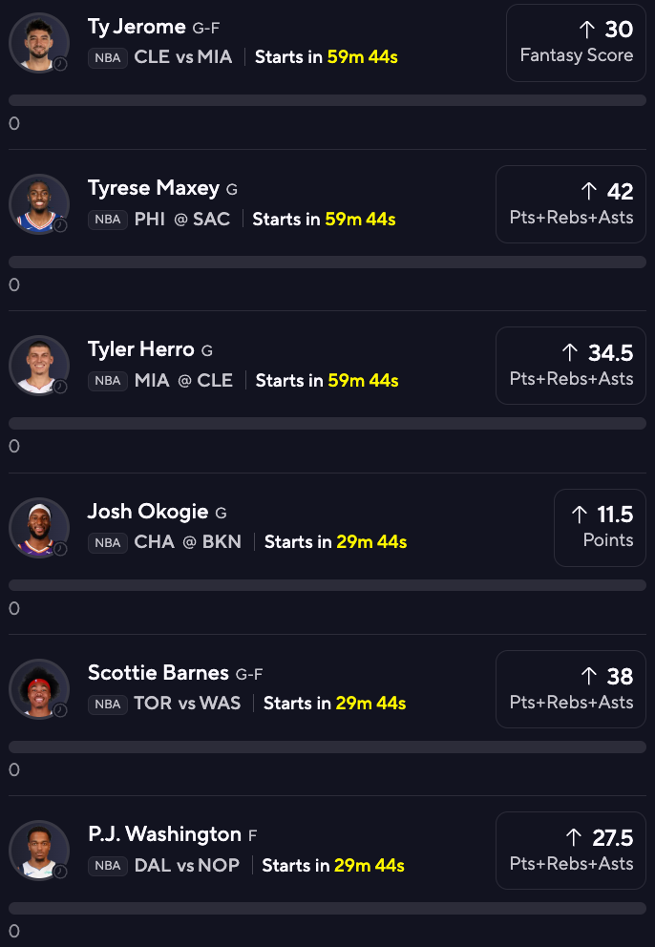This screenshot has width=655, height=947.
Task: Click the DAL vs NOP matchup text
Action: click(187, 865)
